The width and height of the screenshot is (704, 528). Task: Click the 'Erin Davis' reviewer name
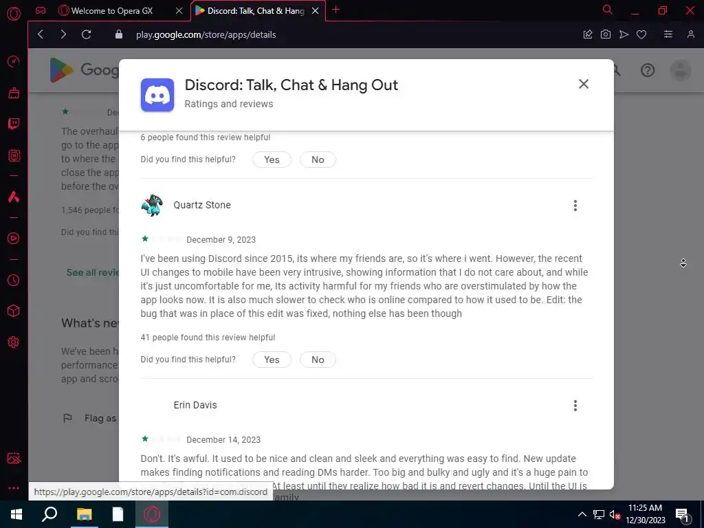click(195, 405)
